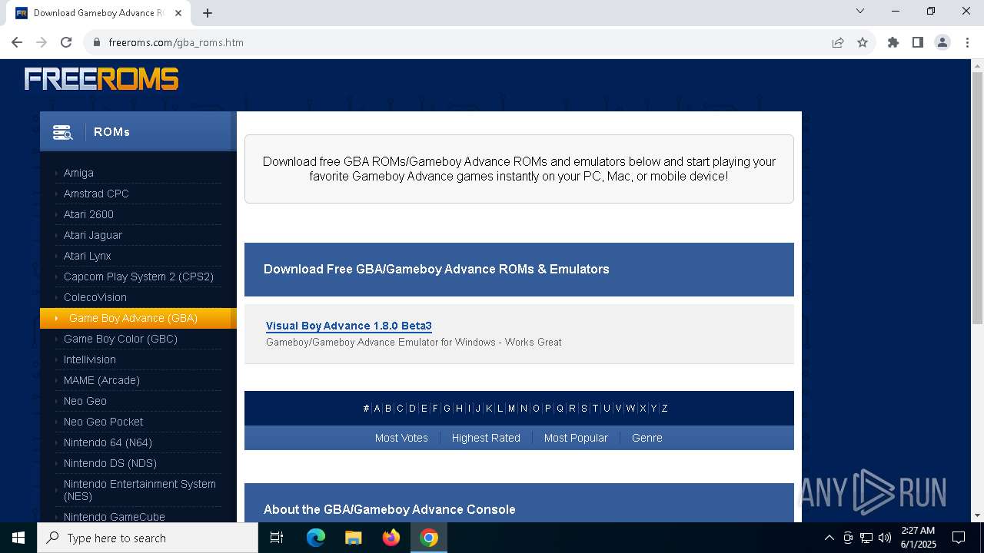Open Game Boy Color (GBC) section
The image size is (984, 553).
121,339
